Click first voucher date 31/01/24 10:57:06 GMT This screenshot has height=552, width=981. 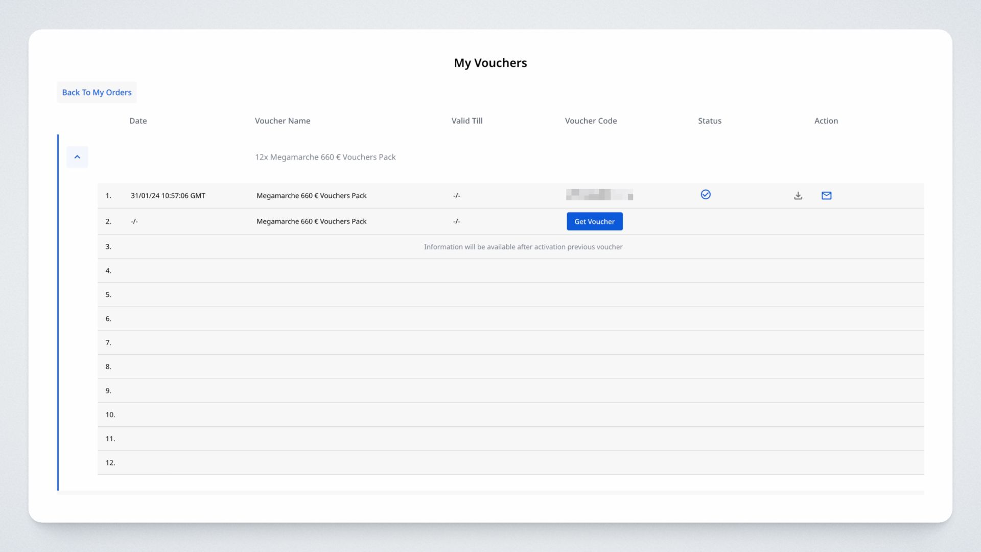click(168, 196)
